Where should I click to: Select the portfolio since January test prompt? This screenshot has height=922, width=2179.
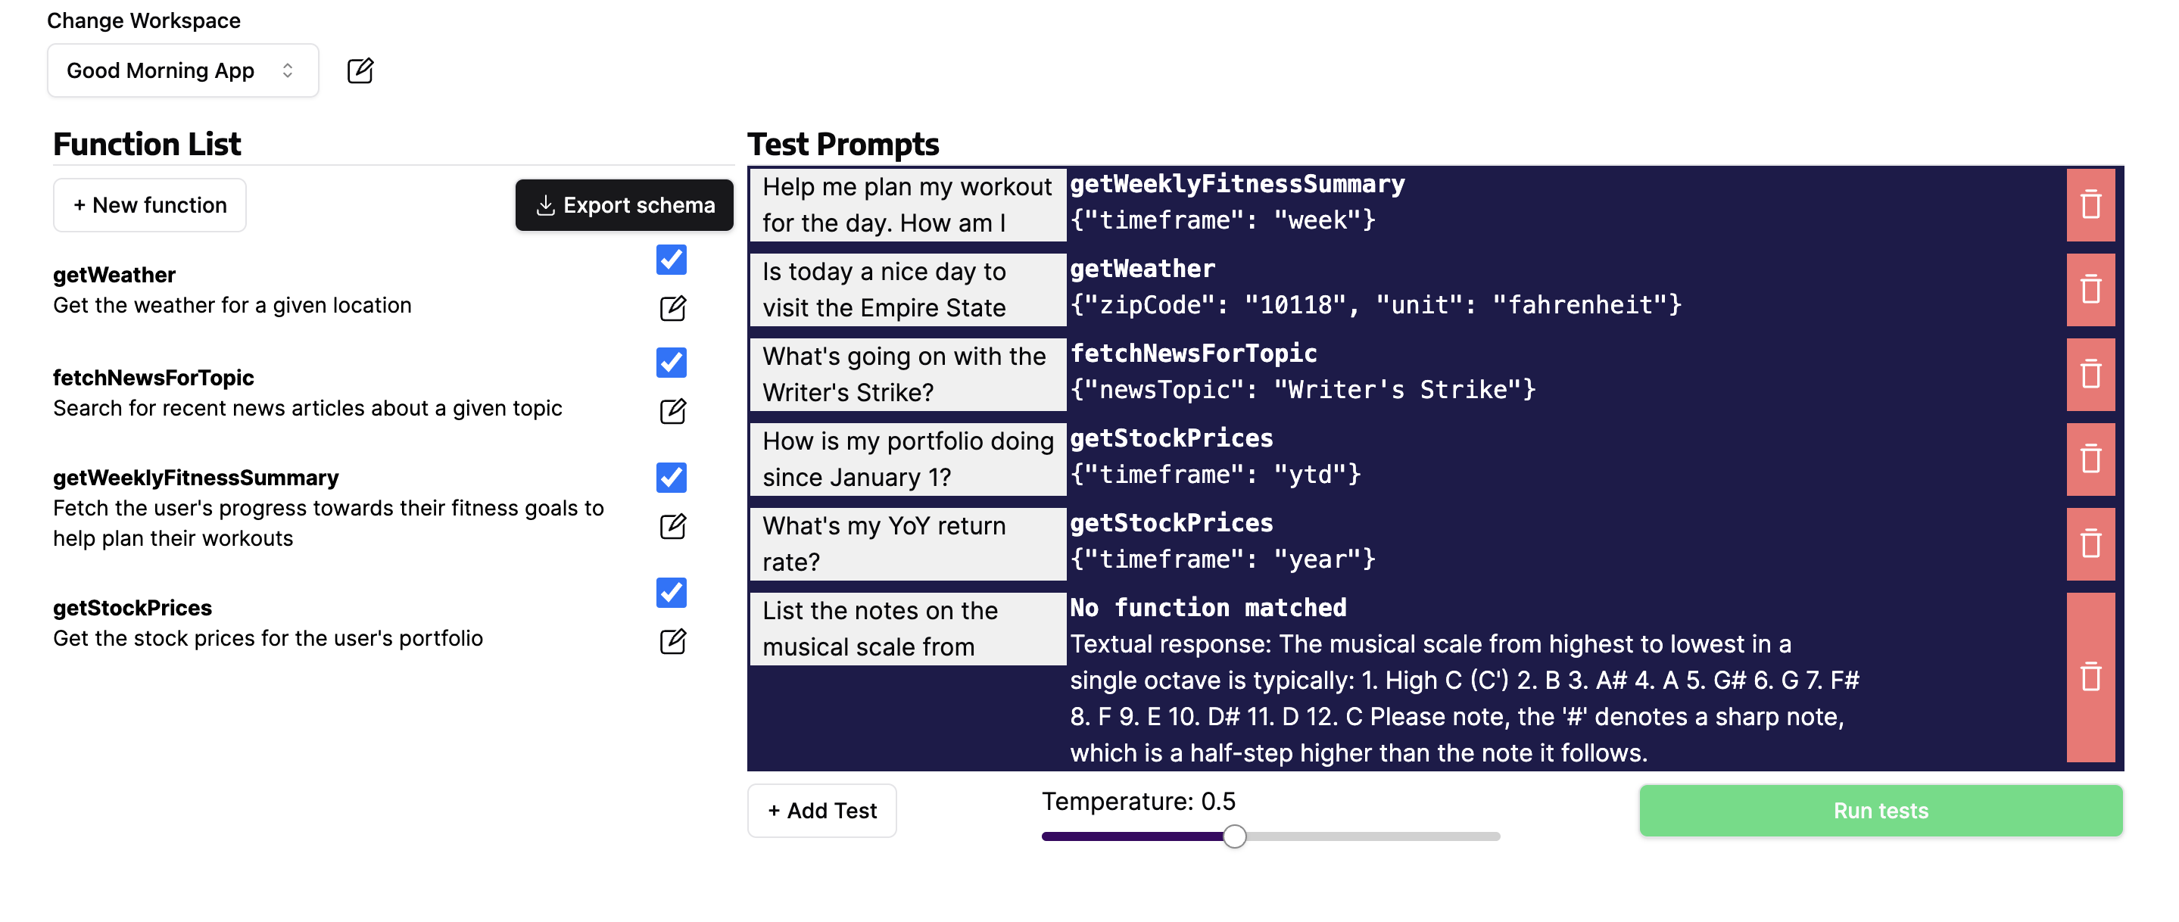click(907, 459)
